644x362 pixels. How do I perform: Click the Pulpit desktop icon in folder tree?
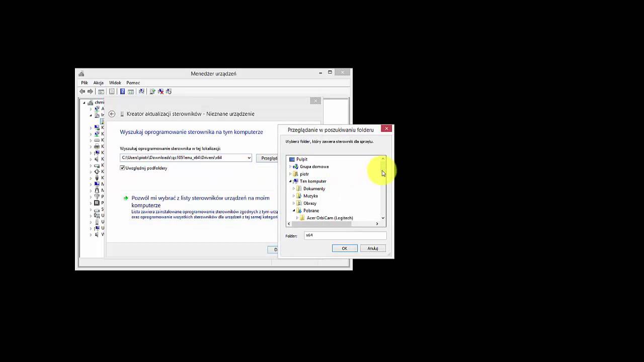tap(292, 159)
